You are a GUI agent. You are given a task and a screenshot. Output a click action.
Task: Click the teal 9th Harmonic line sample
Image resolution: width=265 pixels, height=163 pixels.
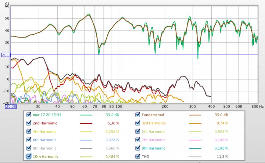195,149
